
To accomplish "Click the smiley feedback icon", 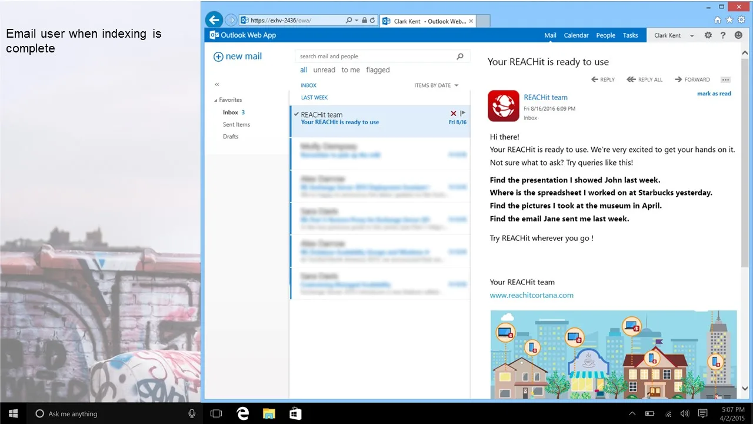I will pos(738,35).
